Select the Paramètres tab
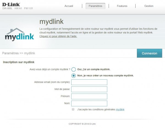This screenshot has width=165, height=128. [x=95, y=6]
